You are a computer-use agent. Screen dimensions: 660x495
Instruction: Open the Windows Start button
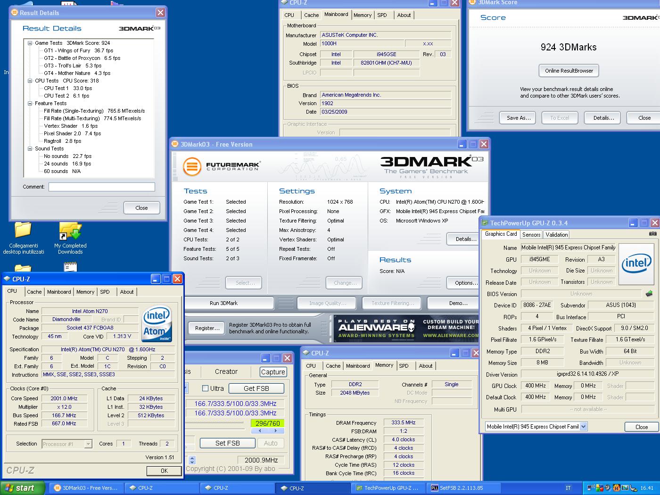pyautogui.click(x=23, y=488)
